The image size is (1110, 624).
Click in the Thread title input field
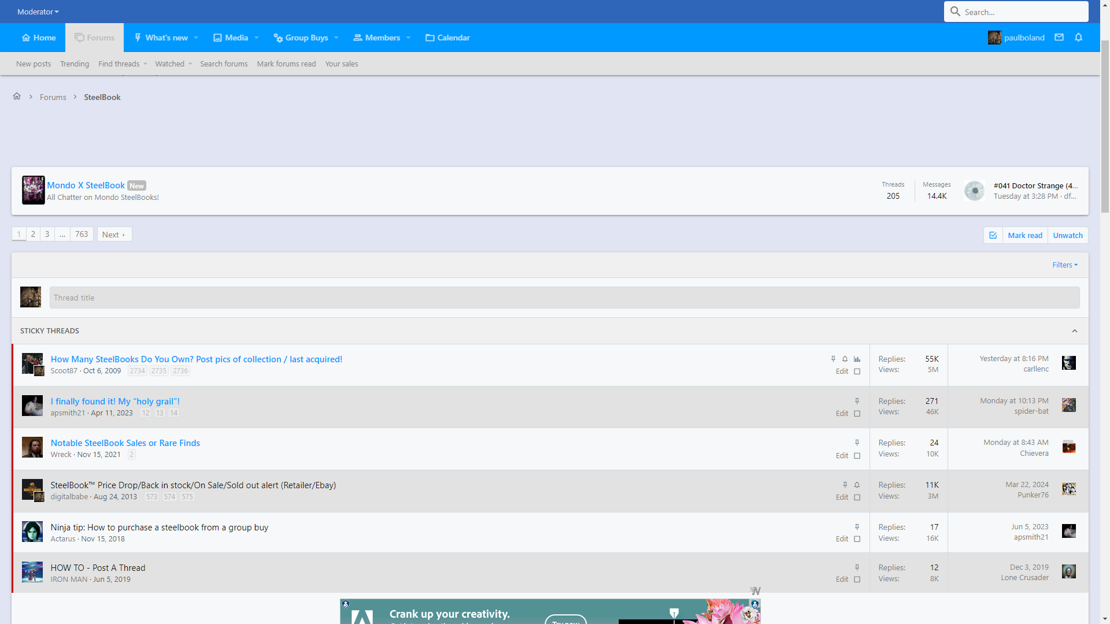pos(564,298)
